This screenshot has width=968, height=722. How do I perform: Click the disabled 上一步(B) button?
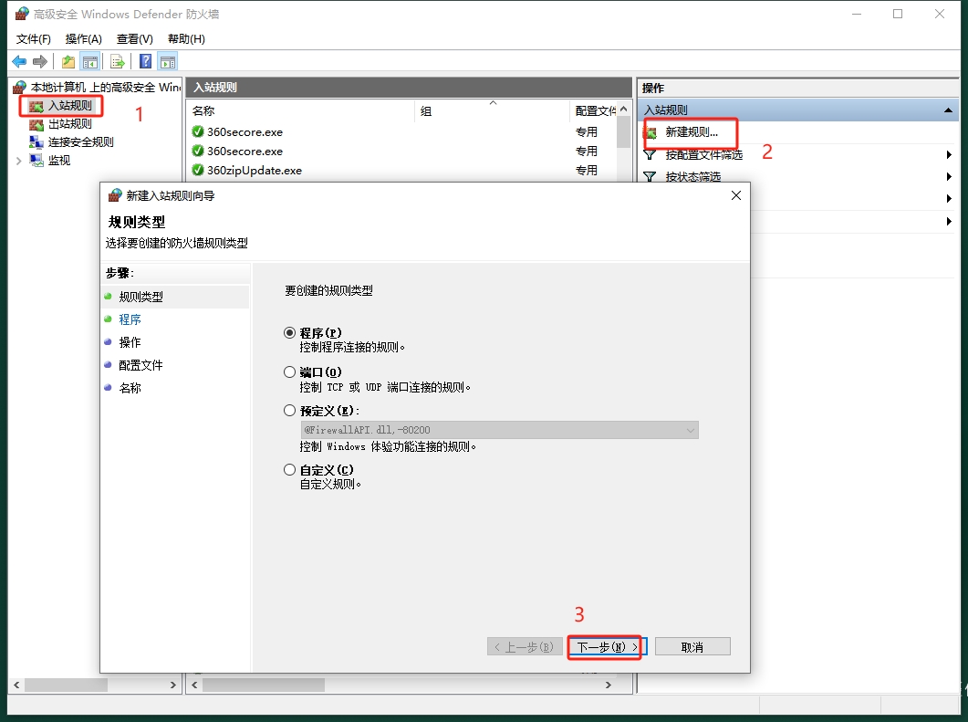(524, 646)
